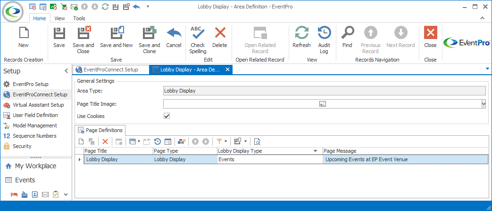Add new page definition with blank page icon
Viewport: 492px width, 211px height.
click(x=81, y=141)
